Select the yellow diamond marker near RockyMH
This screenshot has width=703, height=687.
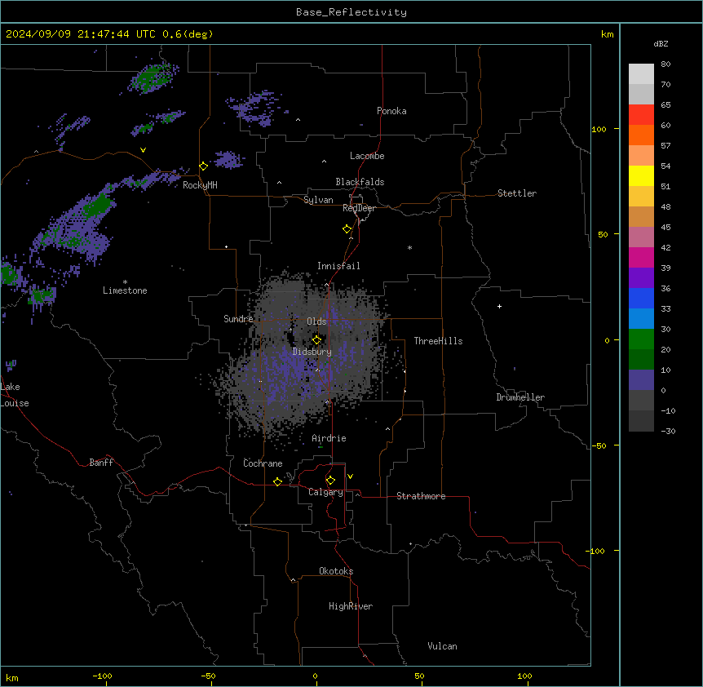204,166
